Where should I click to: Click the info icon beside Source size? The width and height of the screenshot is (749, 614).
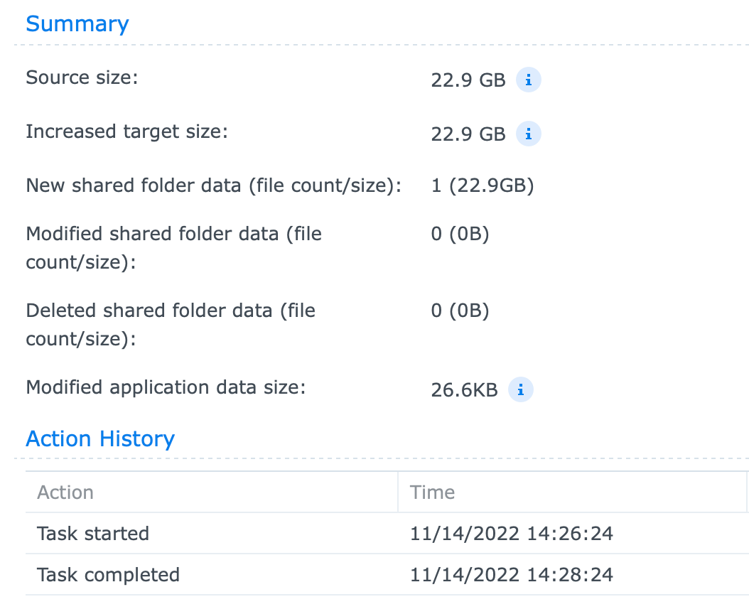tap(528, 80)
